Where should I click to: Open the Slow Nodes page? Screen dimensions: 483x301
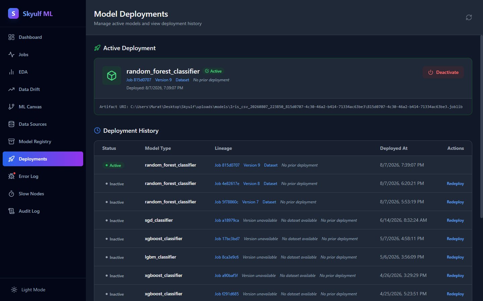(x=43, y=194)
